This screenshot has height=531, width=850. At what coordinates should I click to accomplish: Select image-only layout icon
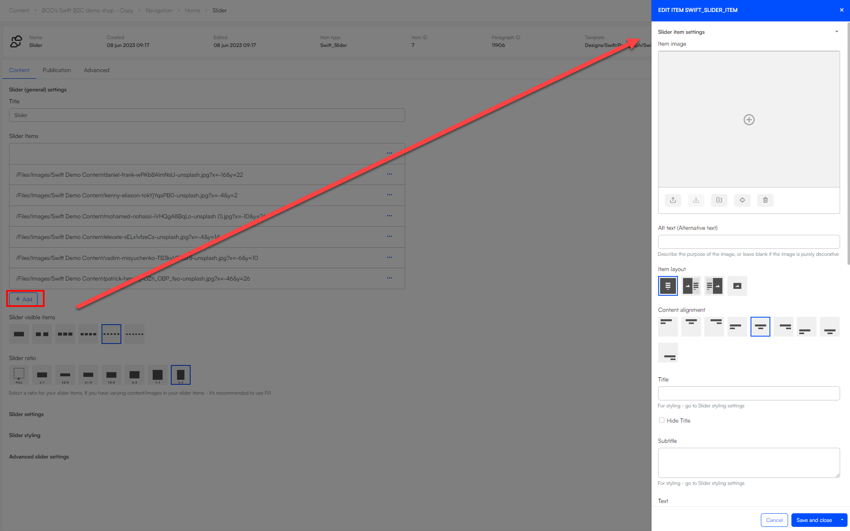click(737, 285)
